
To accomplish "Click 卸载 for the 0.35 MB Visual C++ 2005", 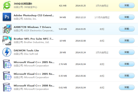I will click(127, 76).
